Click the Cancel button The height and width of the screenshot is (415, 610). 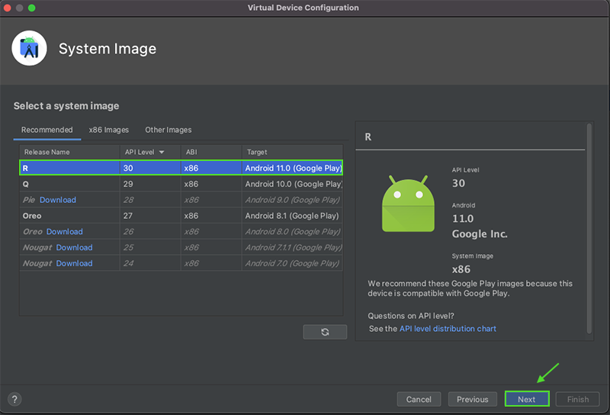point(419,399)
